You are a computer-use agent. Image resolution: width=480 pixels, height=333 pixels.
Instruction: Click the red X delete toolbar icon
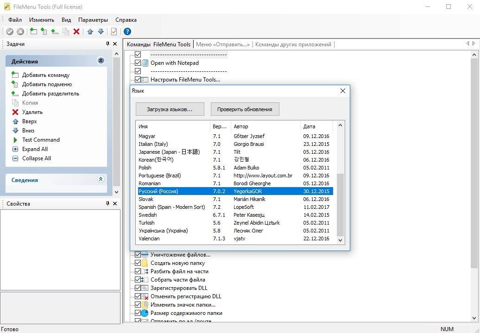click(76, 31)
